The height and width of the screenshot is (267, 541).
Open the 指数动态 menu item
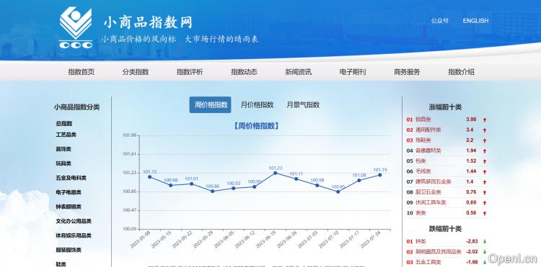point(244,72)
